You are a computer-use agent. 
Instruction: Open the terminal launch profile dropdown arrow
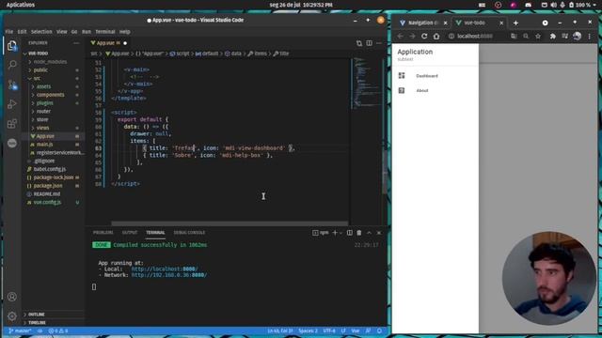click(x=341, y=233)
